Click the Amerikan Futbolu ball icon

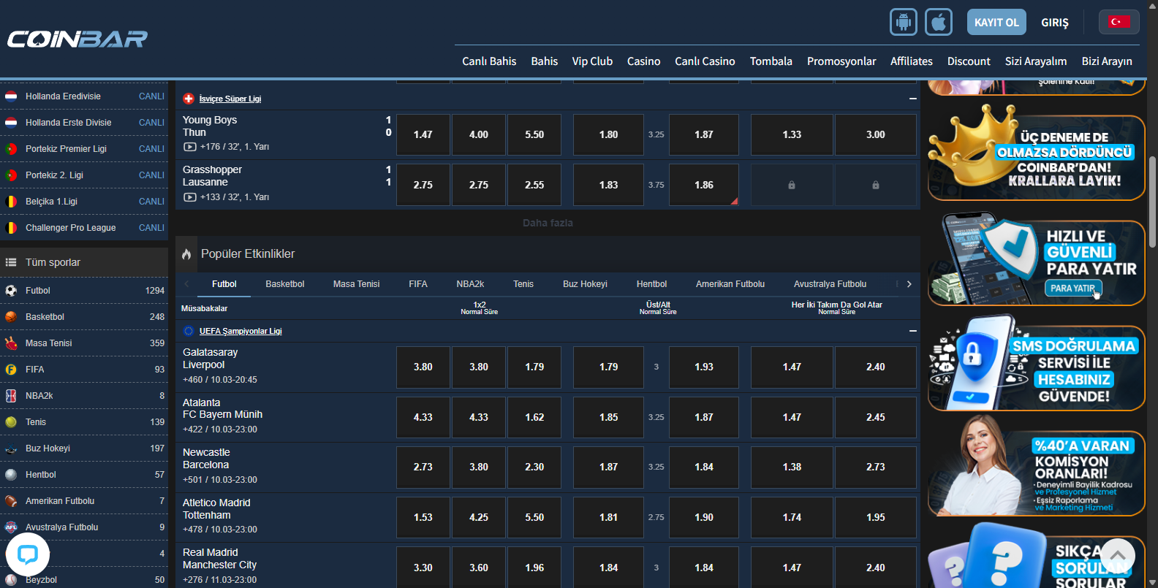11,501
